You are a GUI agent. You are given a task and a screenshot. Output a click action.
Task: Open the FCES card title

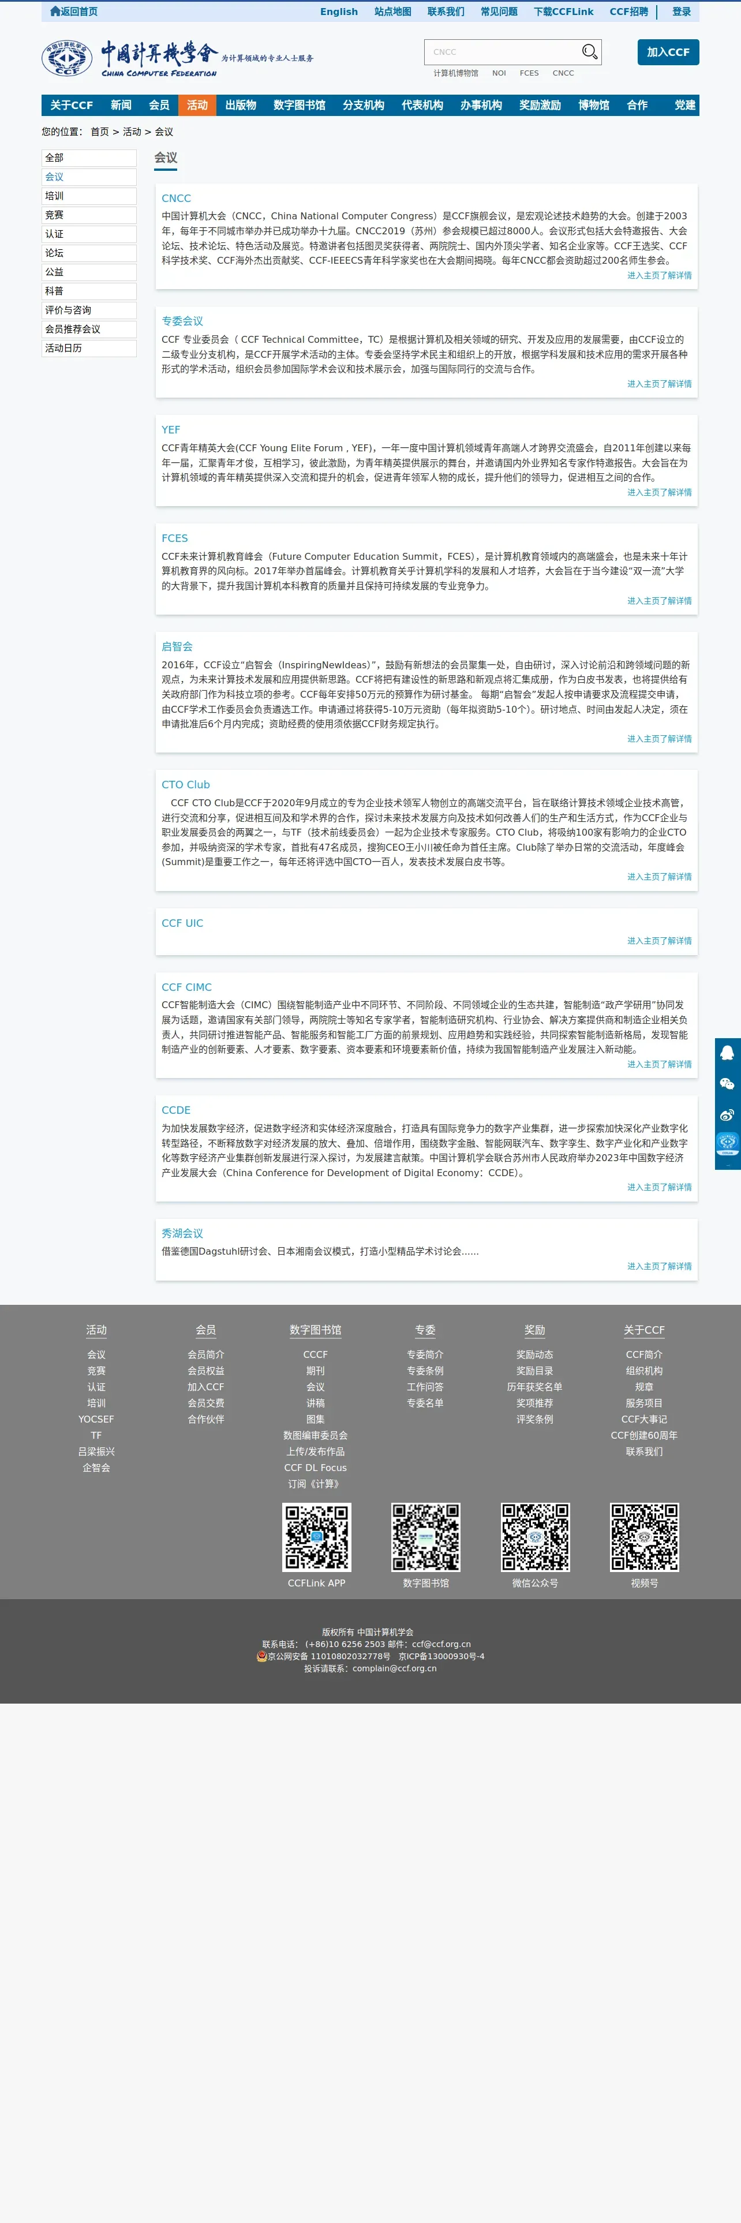tap(174, 538)
